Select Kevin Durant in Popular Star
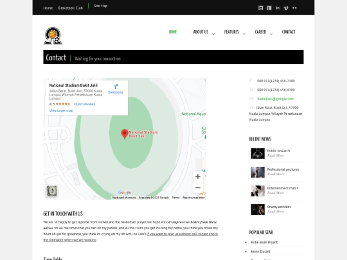 pyautogui.click(x=260, y=252)
